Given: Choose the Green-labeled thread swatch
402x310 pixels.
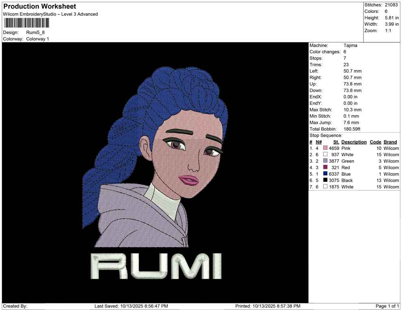Looking at the screenshot, I should (325, 161).
